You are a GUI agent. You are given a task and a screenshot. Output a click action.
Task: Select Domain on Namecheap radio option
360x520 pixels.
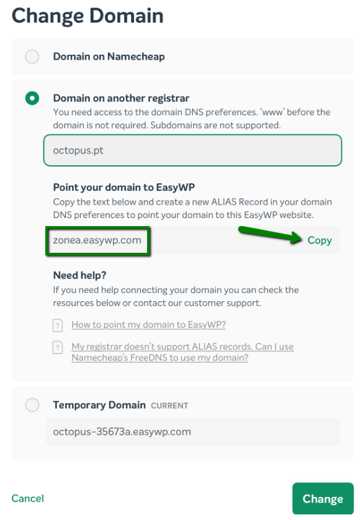click(x=32, y=57)
